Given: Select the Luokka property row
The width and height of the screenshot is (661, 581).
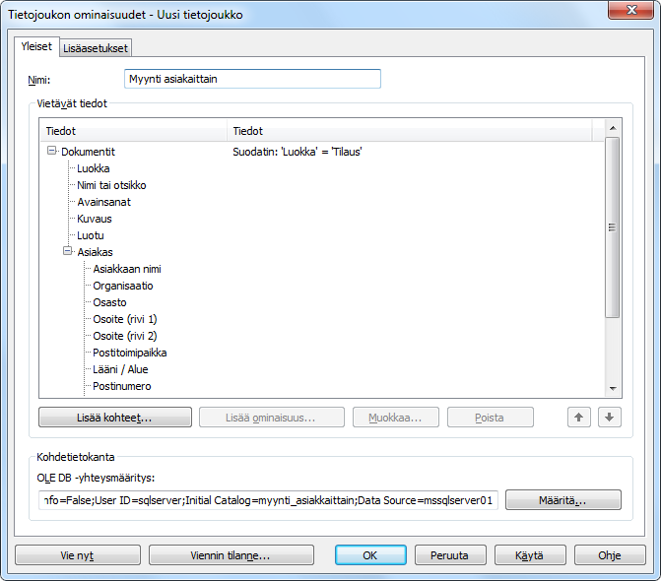Looking at the screenshot, I should point(94,168).
